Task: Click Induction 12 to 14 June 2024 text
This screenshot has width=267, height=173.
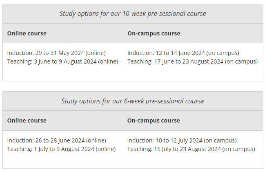Action: click(x=183, y=53)
